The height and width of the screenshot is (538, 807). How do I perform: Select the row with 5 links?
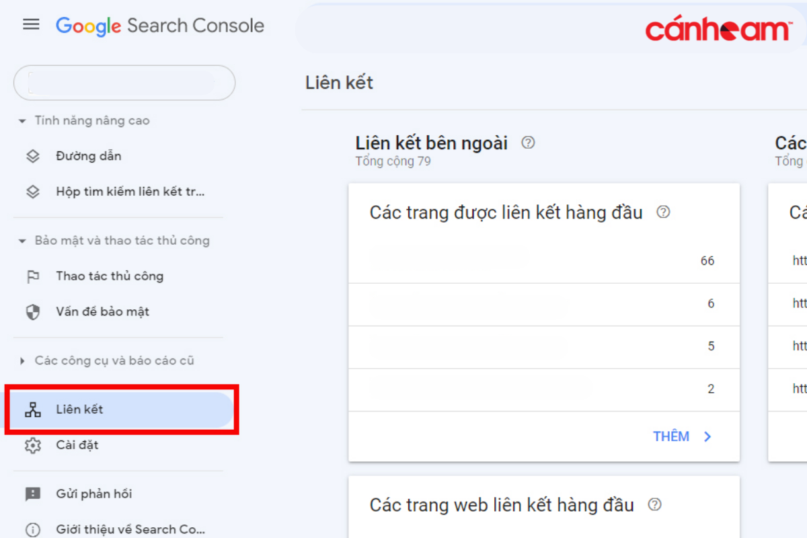(x=544, y=347)
